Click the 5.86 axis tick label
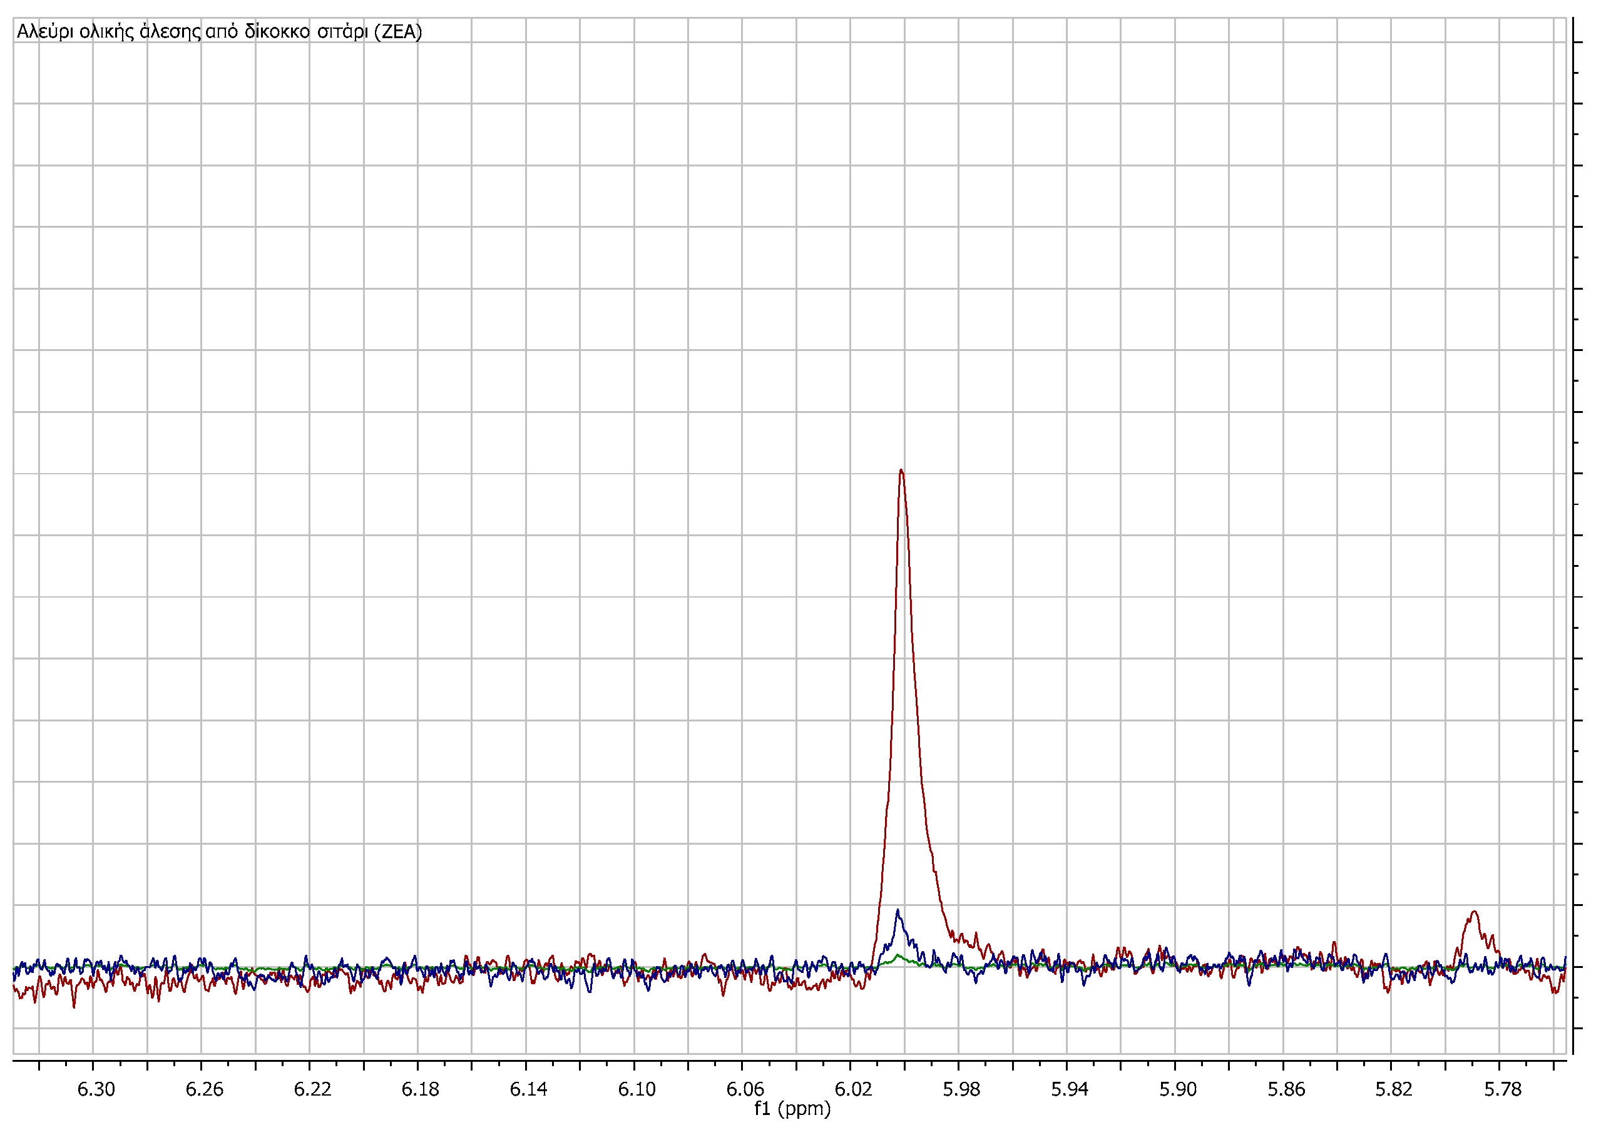Image resolution: width=1606 pixels, height=1130 pixels. coord(1286,1089)
